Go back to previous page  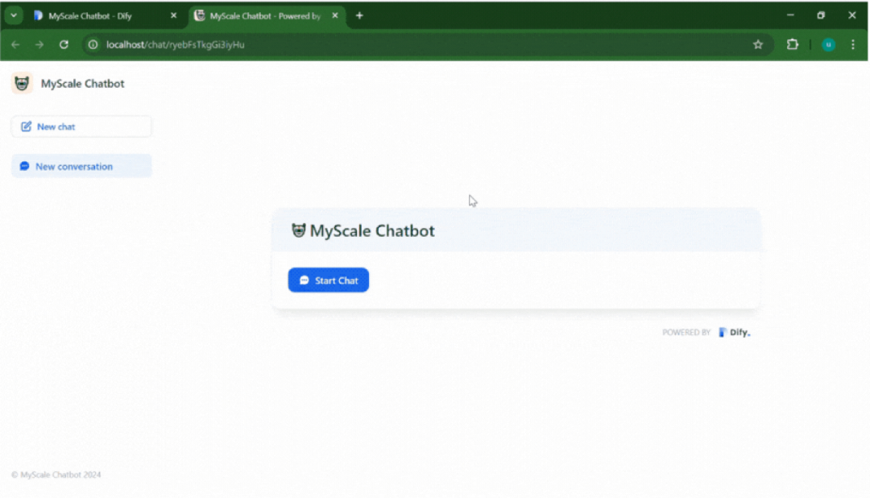coord(15,44)
